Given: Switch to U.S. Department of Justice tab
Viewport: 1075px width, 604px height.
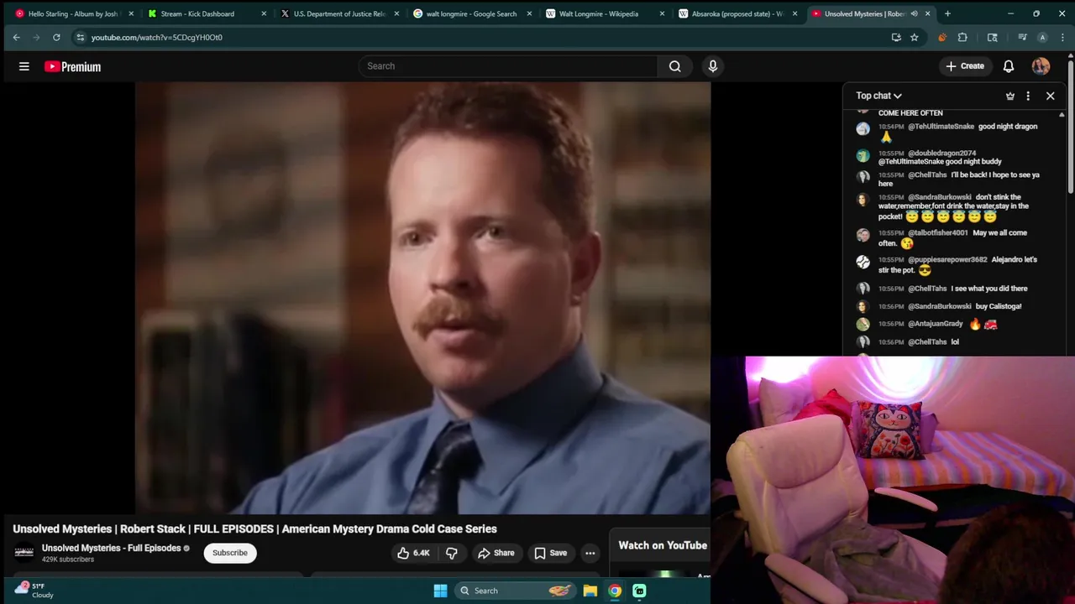Looking at the screenshot, I should [338, 13].
